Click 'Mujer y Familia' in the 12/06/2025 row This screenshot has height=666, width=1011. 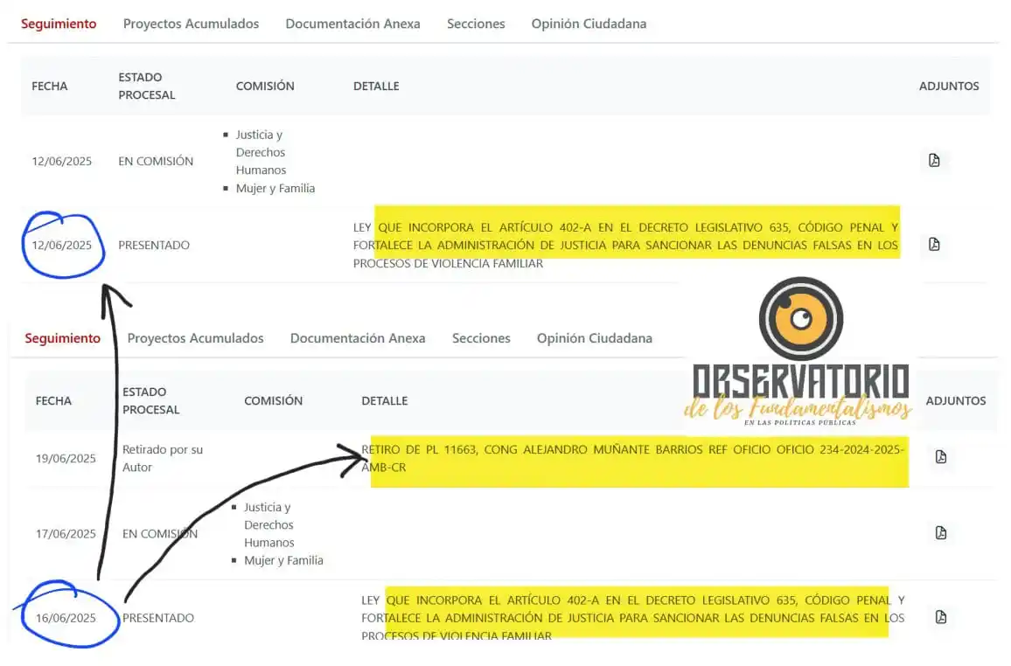coord(275,189)
